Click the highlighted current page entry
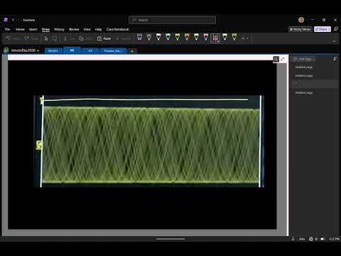Image resolution: width=341 pixels, height=256 pixels. tap(314, 84)
